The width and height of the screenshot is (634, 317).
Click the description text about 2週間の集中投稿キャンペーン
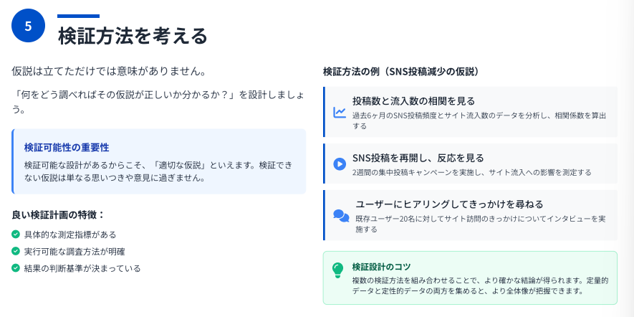pyautogui.click(x=471, y=172)
